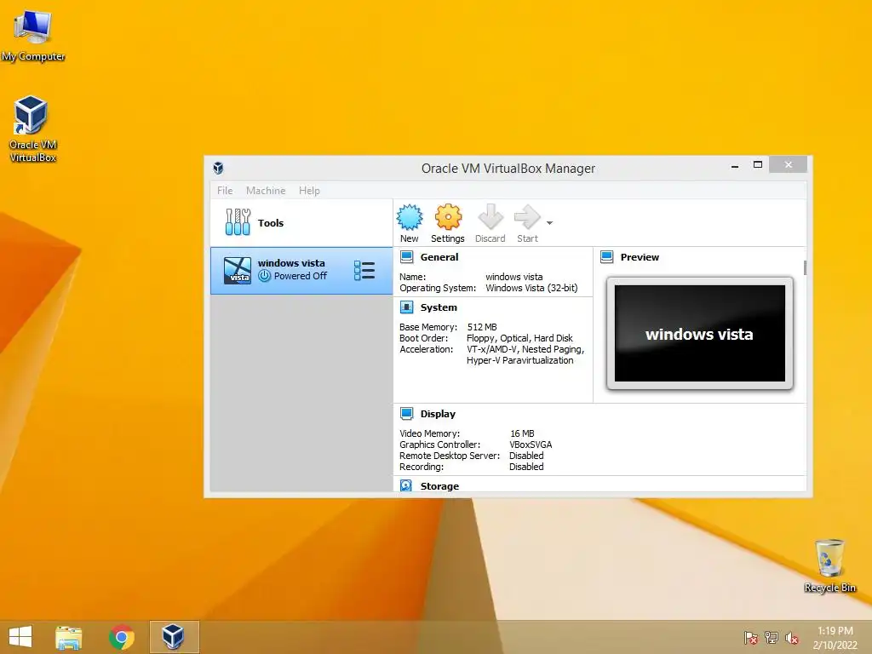Screen dimensions: 872x654
Task: Select Oracle VM VirtualBox desktop shortcut
Action: 32,129
